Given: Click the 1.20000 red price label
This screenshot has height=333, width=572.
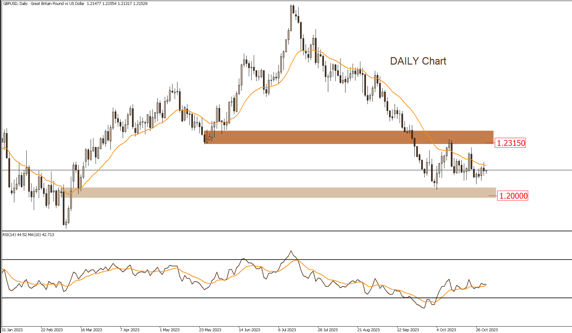Looking at the screenshot, I should 512,196.
